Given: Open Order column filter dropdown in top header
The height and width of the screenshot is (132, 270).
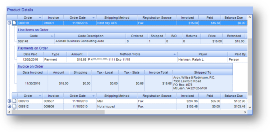Looking at the screenshot, I should click(40, 18).
